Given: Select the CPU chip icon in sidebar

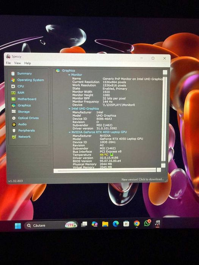Looking at the screenshot, I should click(13, 86).
